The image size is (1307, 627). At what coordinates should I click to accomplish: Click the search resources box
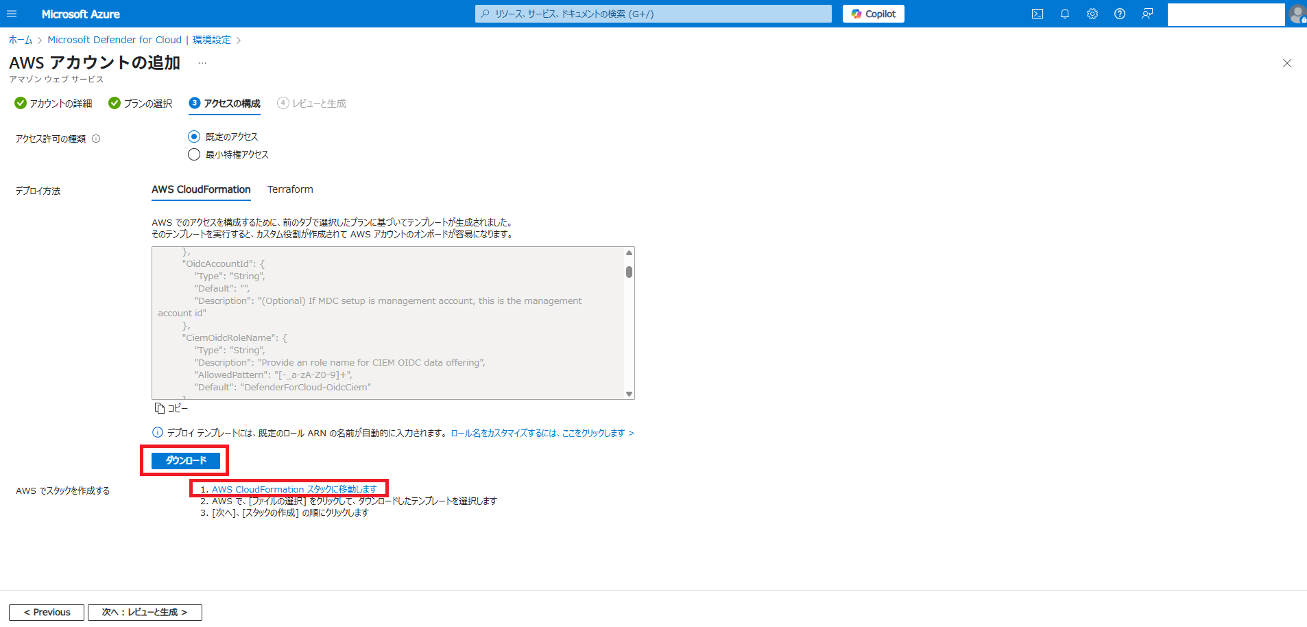[653, 14]
